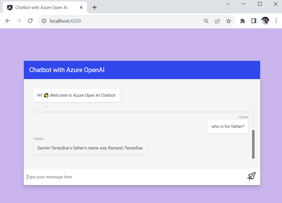This screenshot has height=203, width=282.
Task: Click the browser profile avatar picture
Action: click(265, 20)
